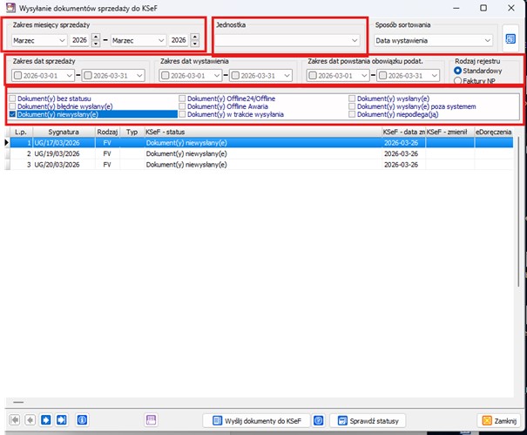
Task: Enable the Dokument(y) bez statusu checkbox
Action: (12, 99)
